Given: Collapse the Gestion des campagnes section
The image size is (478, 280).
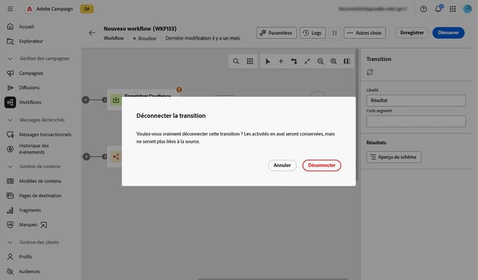Looking at the screenshot, I should click(x=10, y=59).
